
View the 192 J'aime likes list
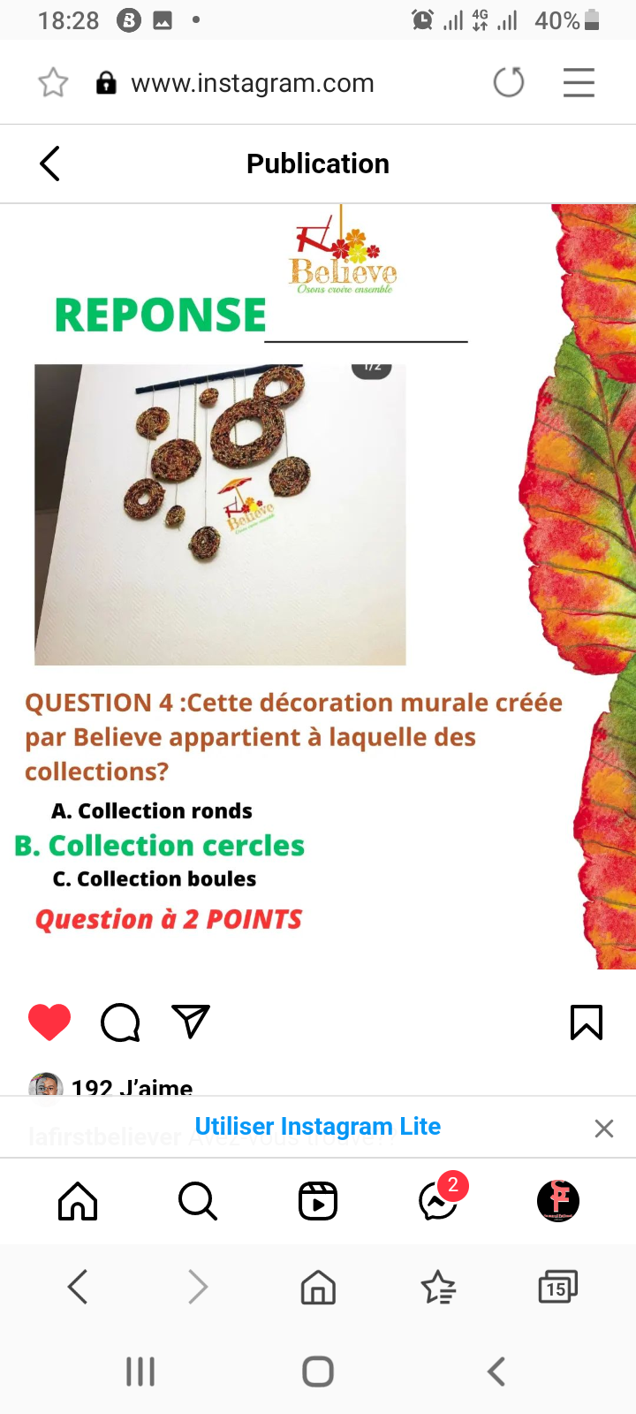132,1088
